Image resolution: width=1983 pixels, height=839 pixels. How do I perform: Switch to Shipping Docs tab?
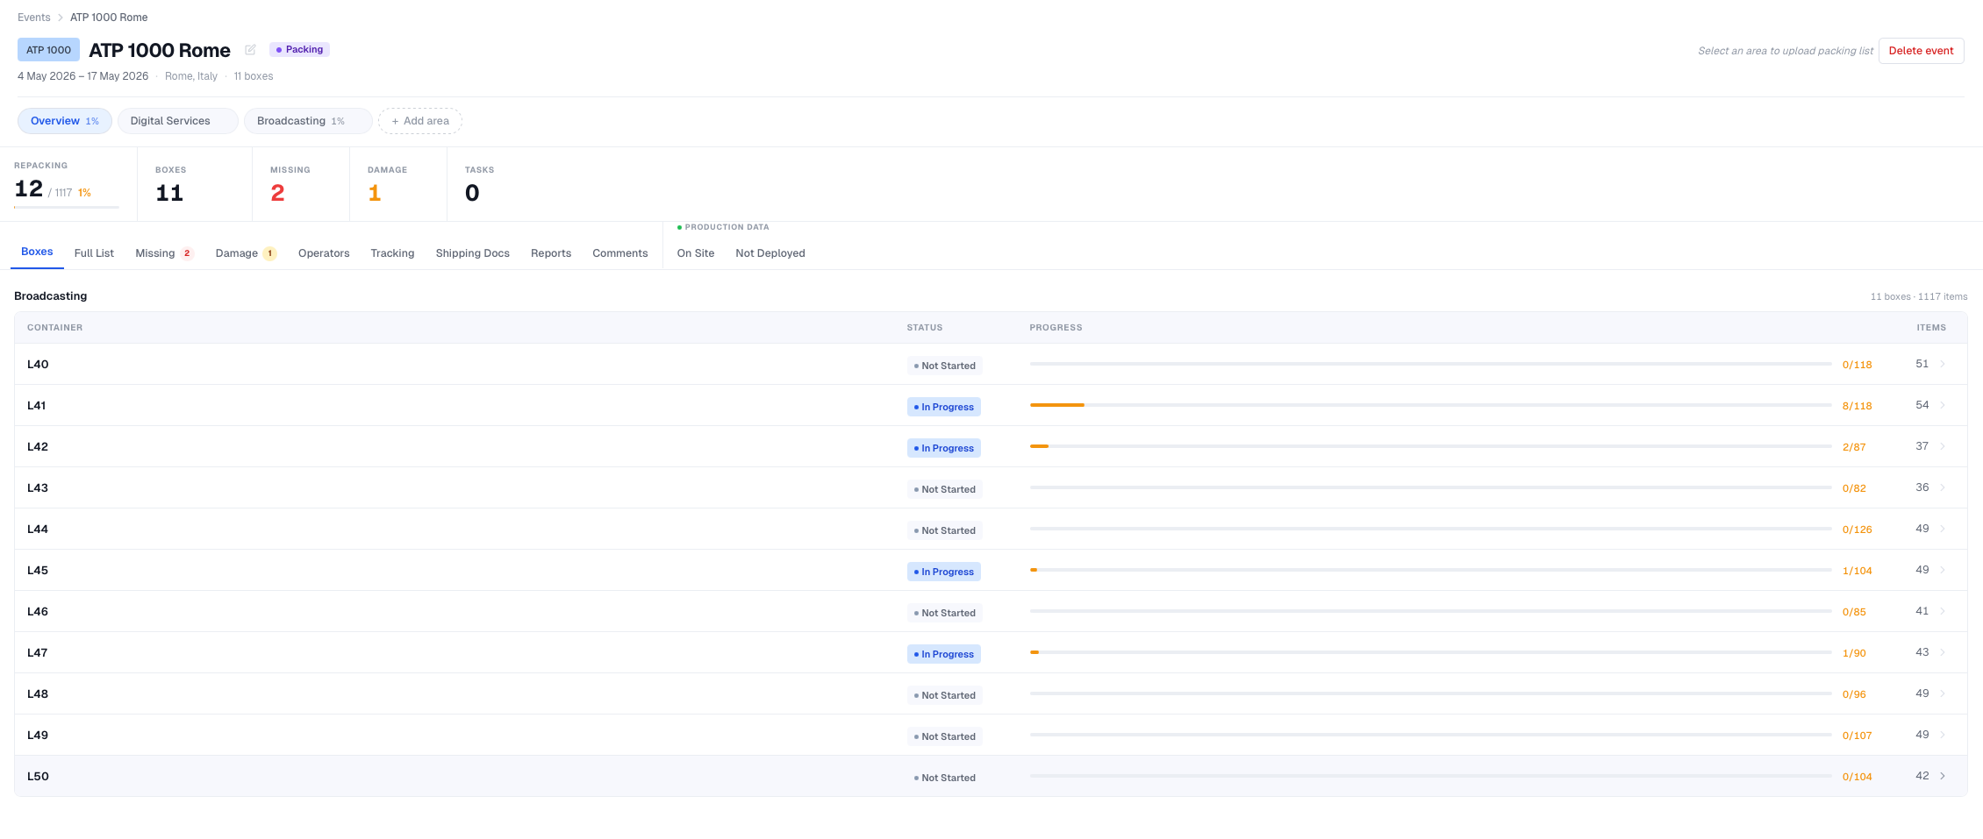(x=472, y=253)
